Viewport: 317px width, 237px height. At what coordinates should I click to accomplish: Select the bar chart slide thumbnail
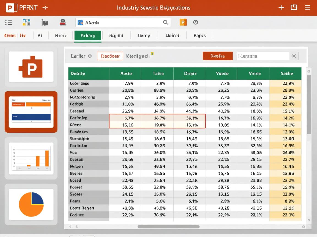click(31, 158)
